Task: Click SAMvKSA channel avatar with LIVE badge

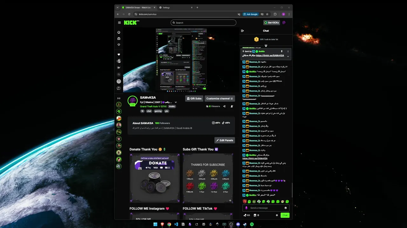Action: coord(132,101)
